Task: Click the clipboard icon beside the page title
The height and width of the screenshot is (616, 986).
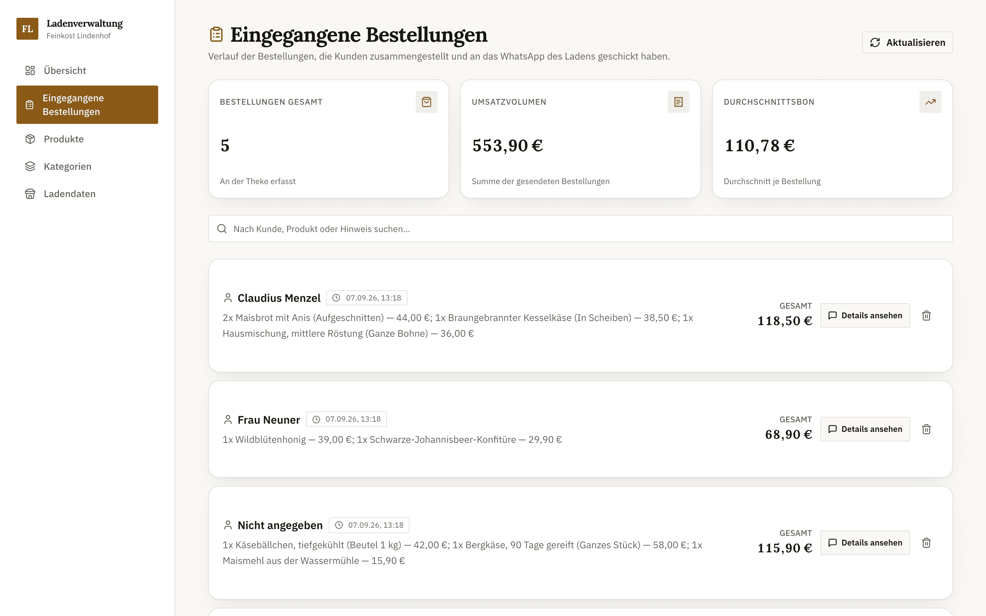Action: 216,35
